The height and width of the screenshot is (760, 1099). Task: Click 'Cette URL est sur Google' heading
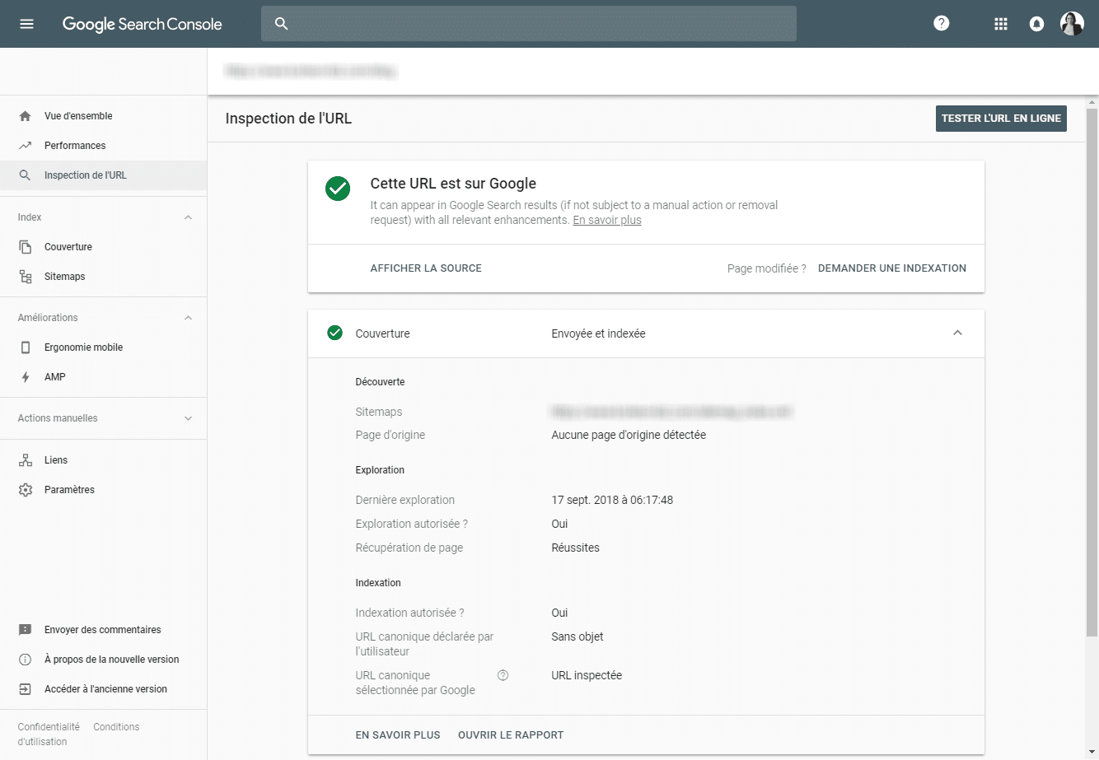453,184
